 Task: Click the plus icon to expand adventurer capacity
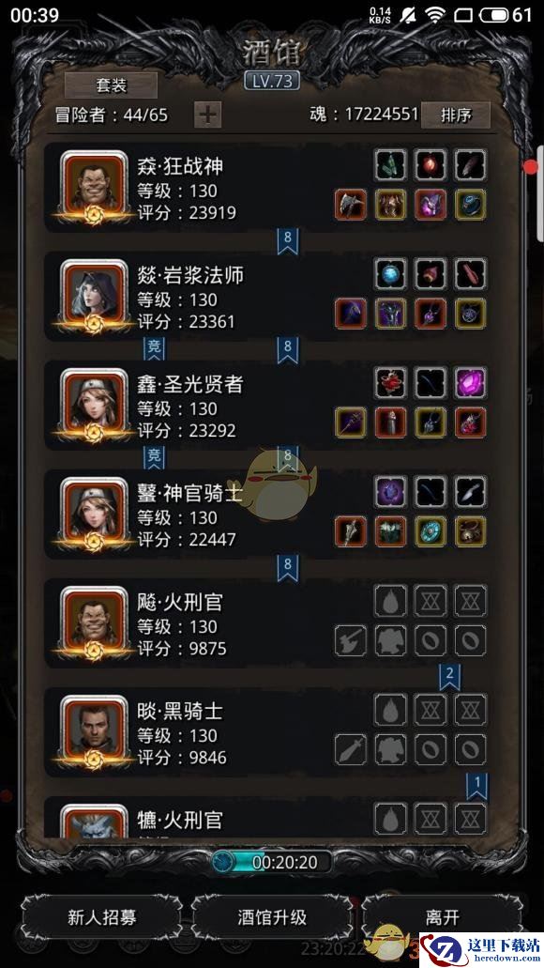pyautogui.click(x=208, y=115)
